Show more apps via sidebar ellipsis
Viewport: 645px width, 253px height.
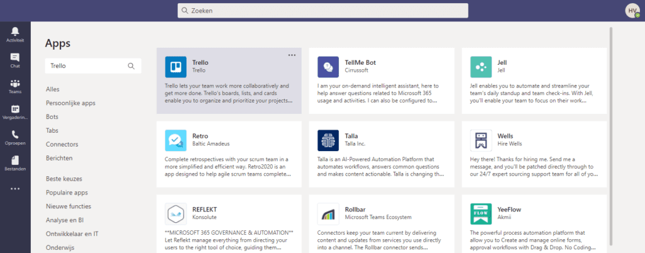tap(15, 189)
